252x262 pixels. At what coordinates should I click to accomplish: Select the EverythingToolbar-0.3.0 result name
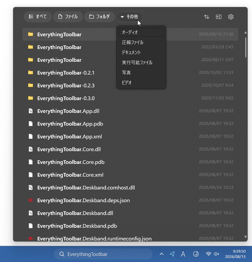coord(66,98)
